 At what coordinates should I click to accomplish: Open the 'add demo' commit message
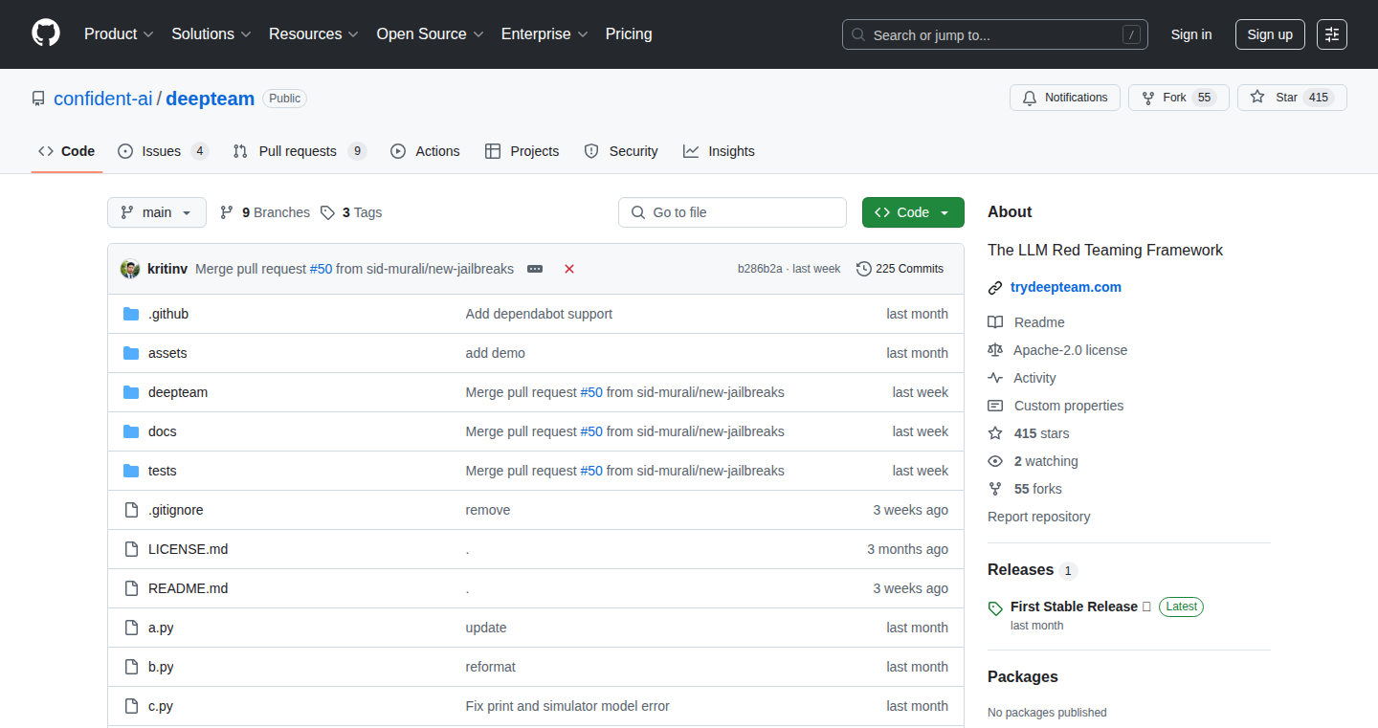coord(496,353)
